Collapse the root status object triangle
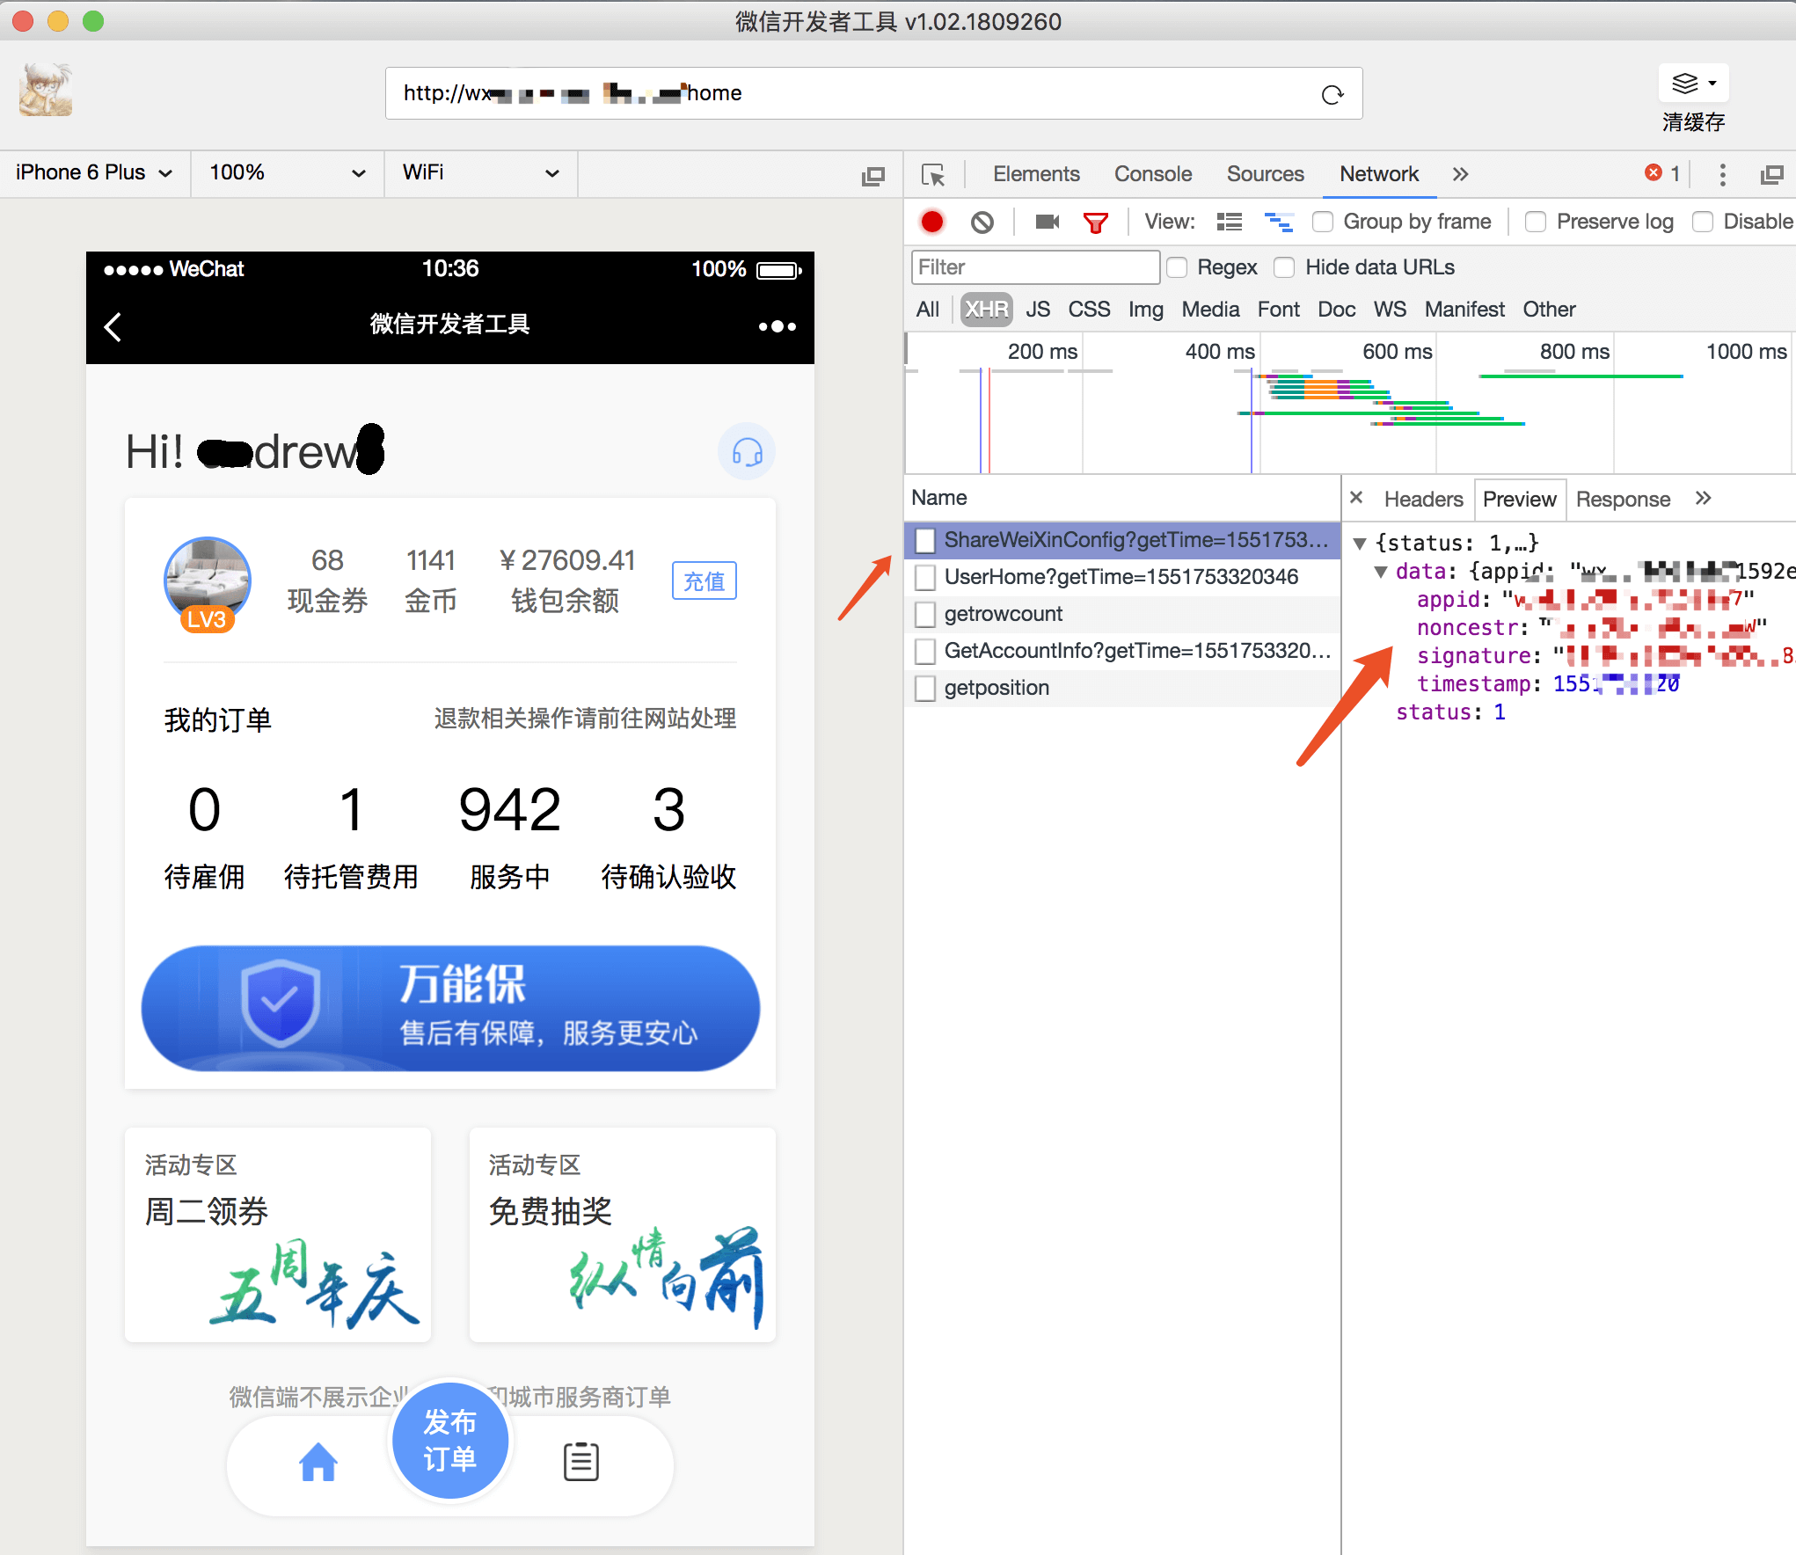 1359,544
